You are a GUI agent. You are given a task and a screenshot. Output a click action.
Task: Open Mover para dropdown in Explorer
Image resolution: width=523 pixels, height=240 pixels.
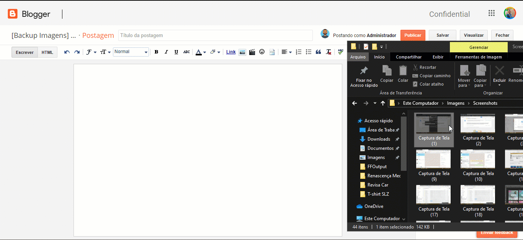coord(464,76)
